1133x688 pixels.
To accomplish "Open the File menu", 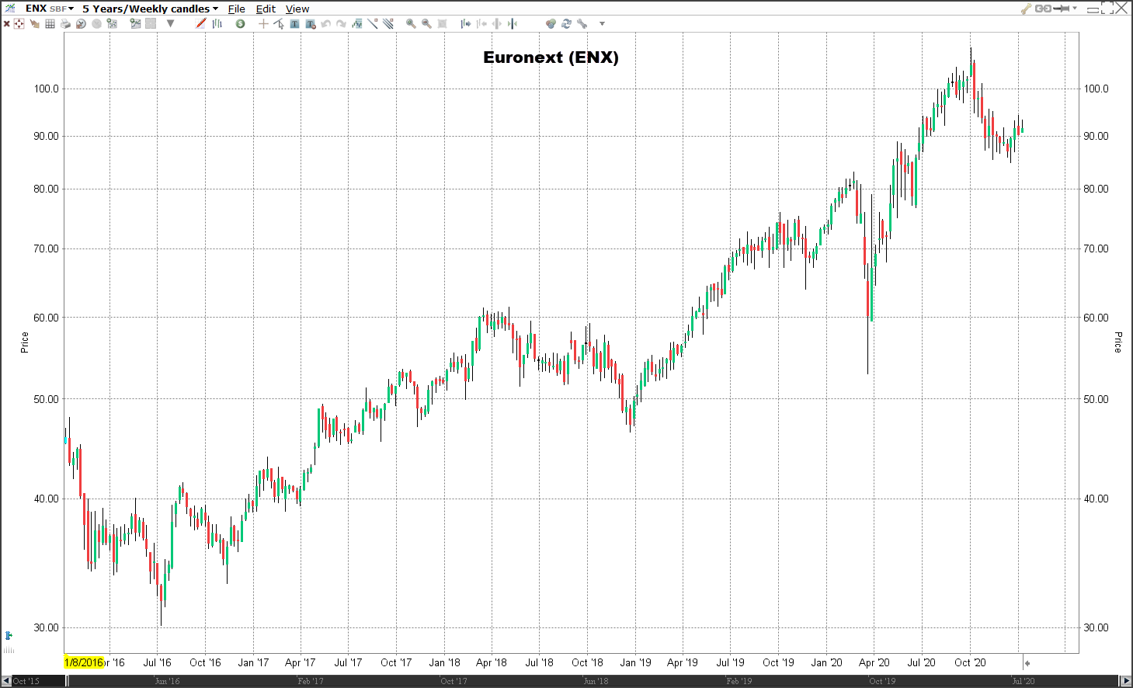I will click(237, 9).
